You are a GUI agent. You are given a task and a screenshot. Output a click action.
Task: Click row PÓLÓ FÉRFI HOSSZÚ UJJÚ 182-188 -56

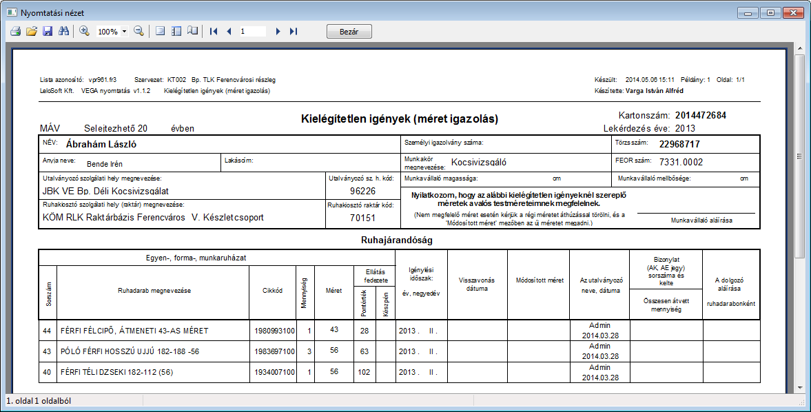399,351
